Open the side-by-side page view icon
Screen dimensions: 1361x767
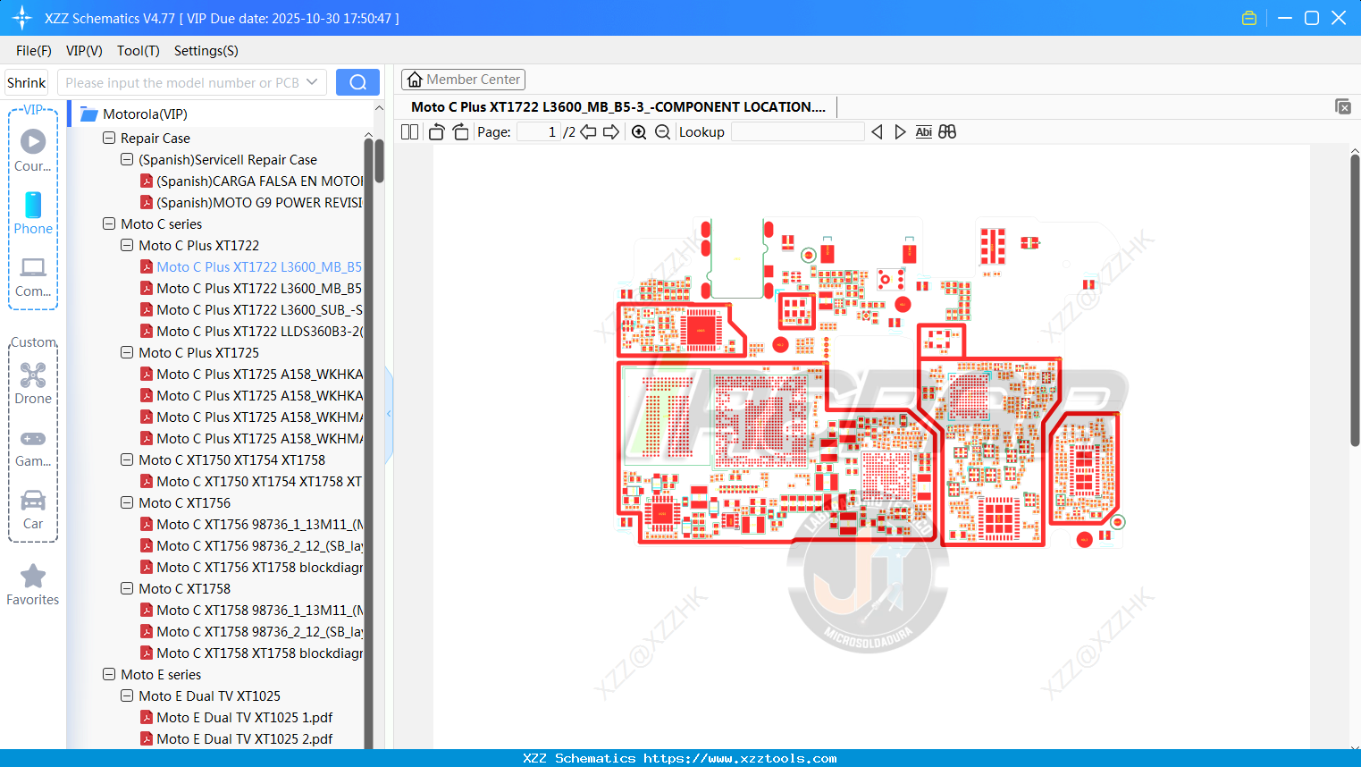[x=408, y=131]
